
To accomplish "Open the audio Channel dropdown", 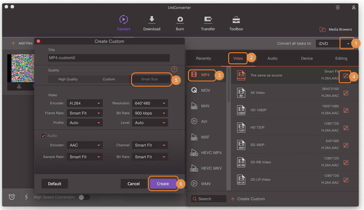I will 150,145.
